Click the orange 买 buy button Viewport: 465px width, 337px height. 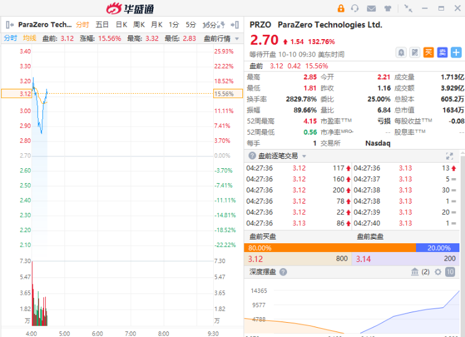click(x=428, y=53)
